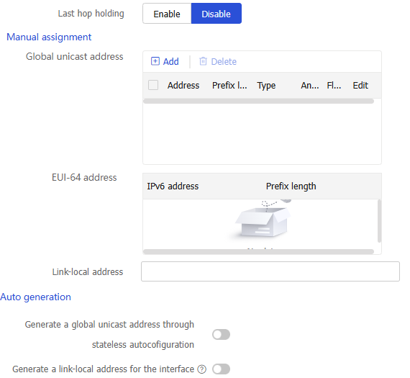Click the Add plus icon
Viewport: 410px width, 378px height.
click(155, 61)
